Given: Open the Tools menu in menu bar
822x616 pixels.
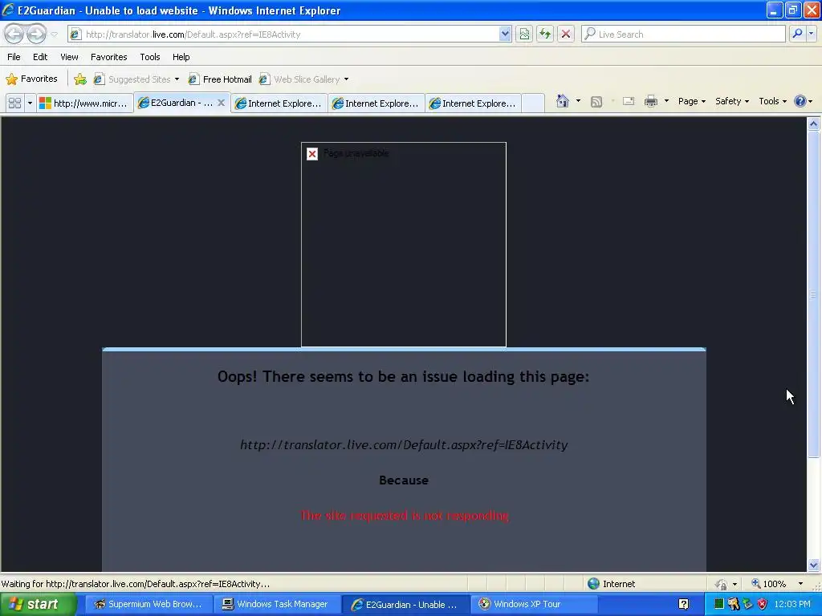Looking at the screenshot, I should tap(150, 57).
